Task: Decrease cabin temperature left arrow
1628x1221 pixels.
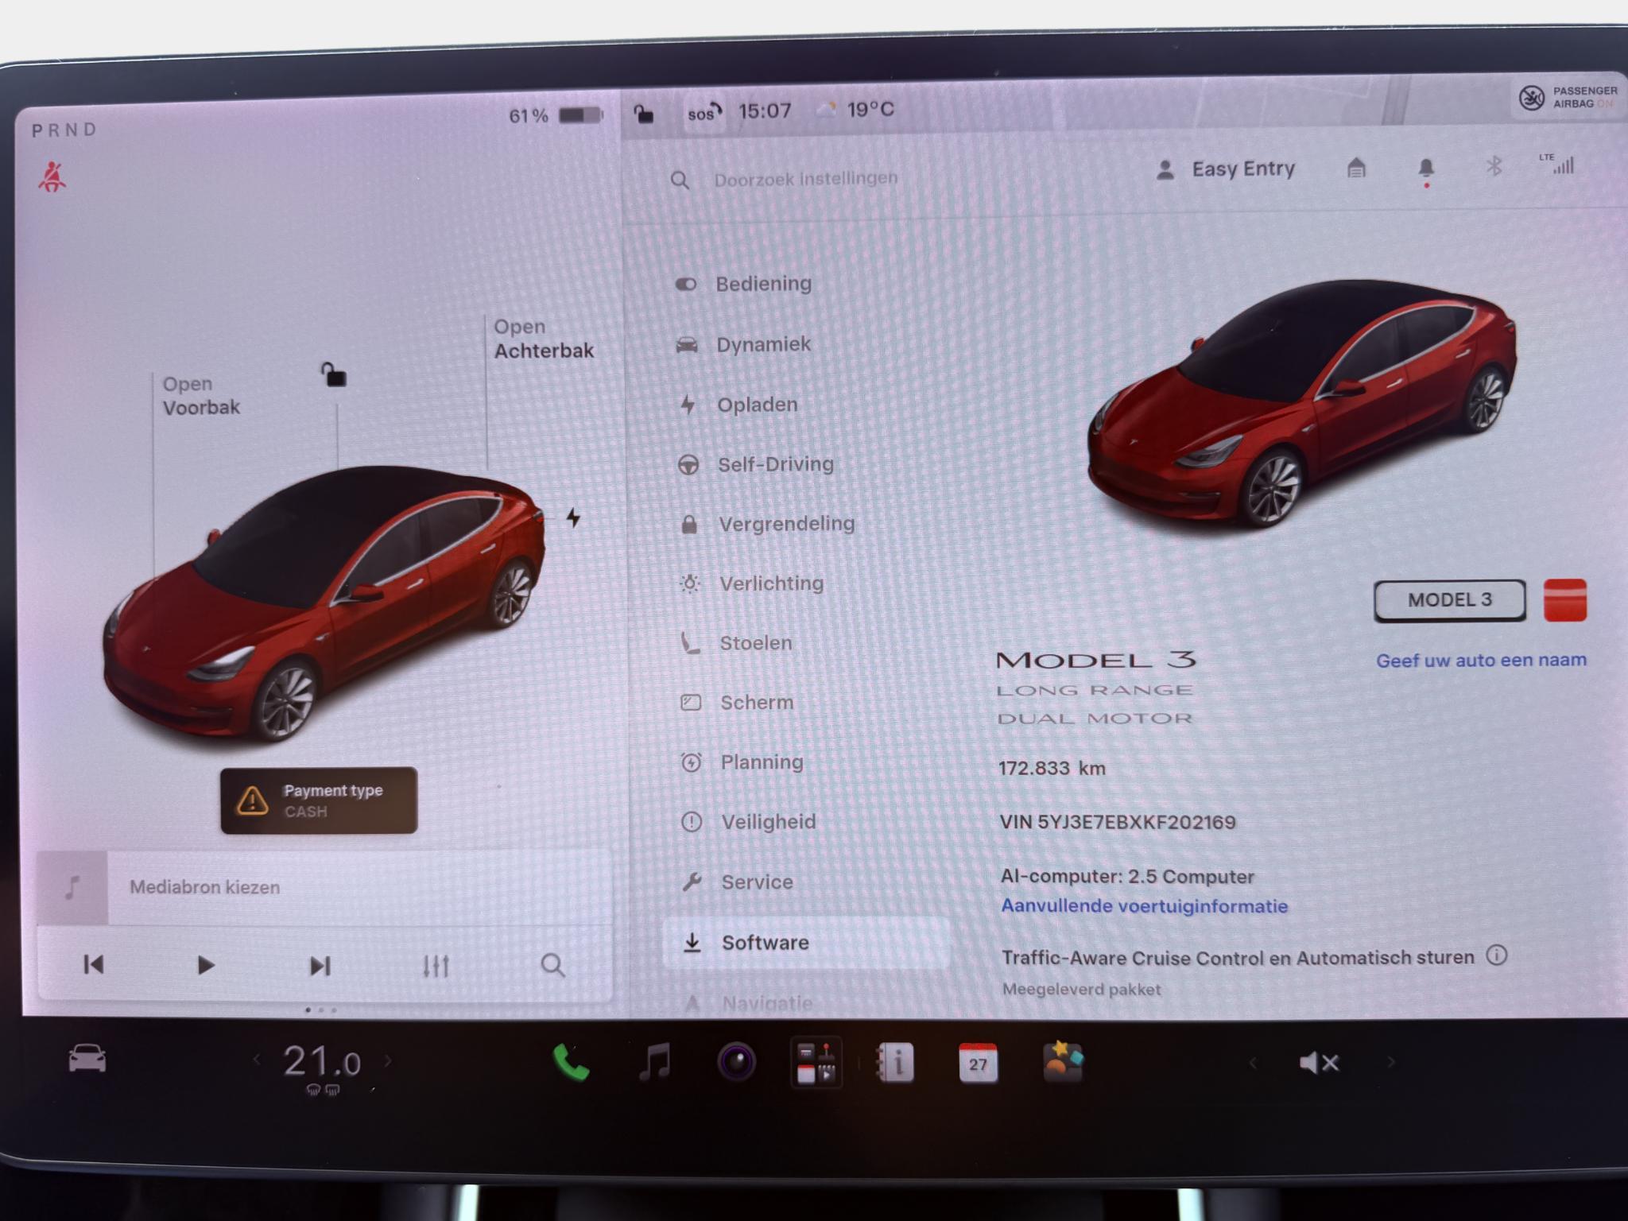Action: click(x=256, y=1060)
